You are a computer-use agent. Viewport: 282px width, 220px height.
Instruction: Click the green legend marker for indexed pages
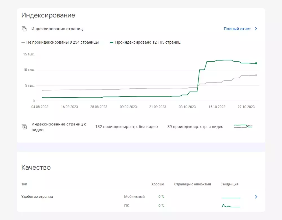[112, 42]
